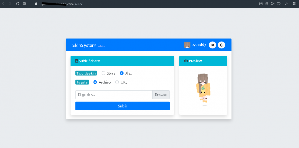
Task: Bookmark page with heart icon
Action: coord(279,4)
